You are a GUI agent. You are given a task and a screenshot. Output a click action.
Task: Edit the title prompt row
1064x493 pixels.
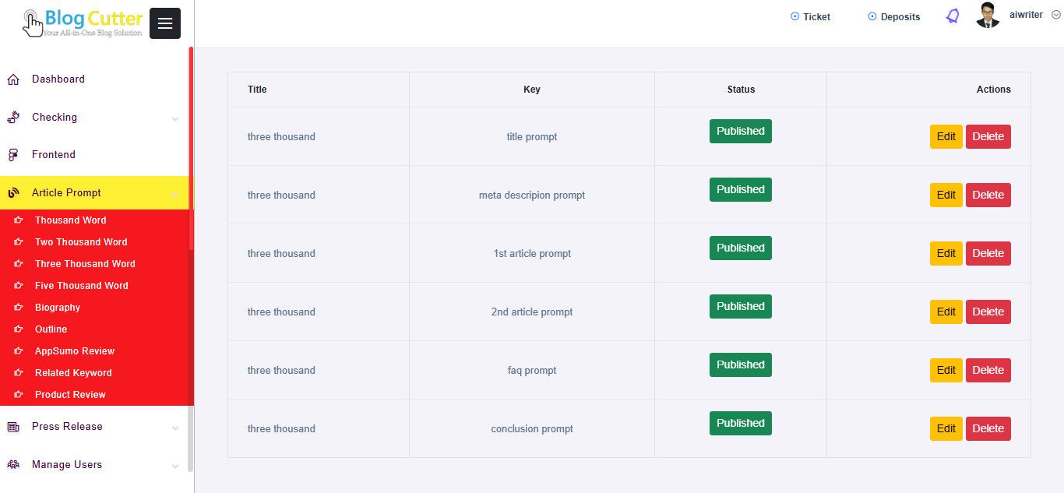point(946,136)
